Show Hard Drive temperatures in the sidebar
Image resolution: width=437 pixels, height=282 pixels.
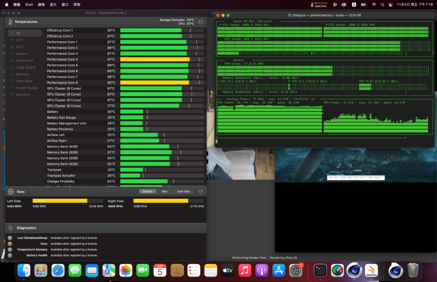pyautogui.click(x=24, y=61)
